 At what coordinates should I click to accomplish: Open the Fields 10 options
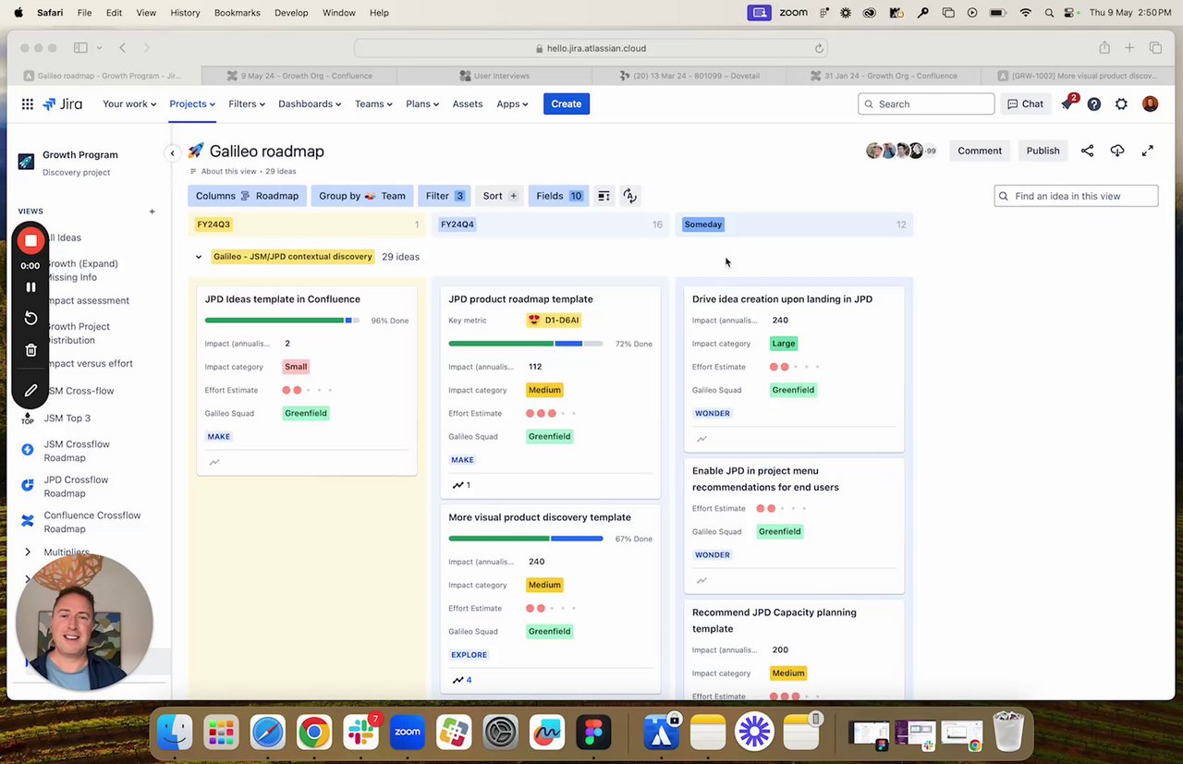(x=558, y=196)
